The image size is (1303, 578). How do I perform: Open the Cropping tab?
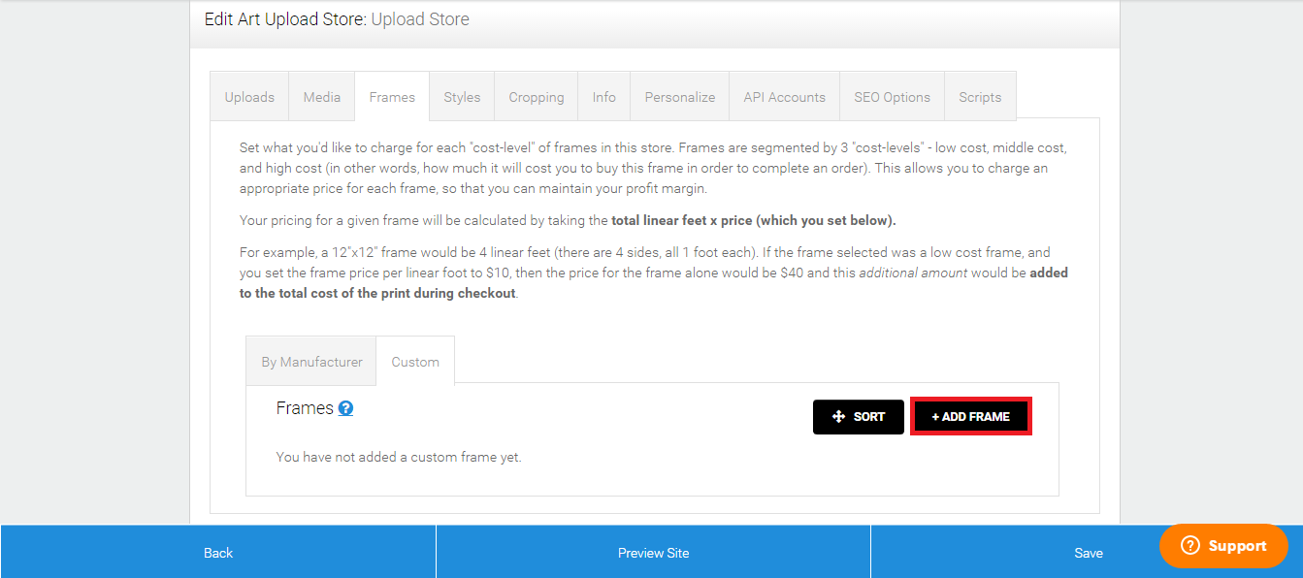click(x=536, y=97)
